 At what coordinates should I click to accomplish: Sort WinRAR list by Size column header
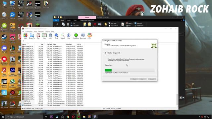(39, 44)
